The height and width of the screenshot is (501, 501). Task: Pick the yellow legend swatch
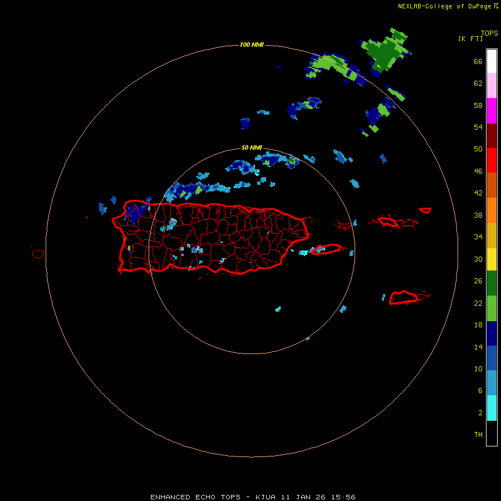click(492, 259)
